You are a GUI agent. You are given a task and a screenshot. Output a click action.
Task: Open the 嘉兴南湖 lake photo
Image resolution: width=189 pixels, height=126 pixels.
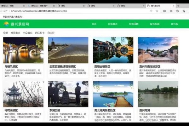click(x=158, y=94)
